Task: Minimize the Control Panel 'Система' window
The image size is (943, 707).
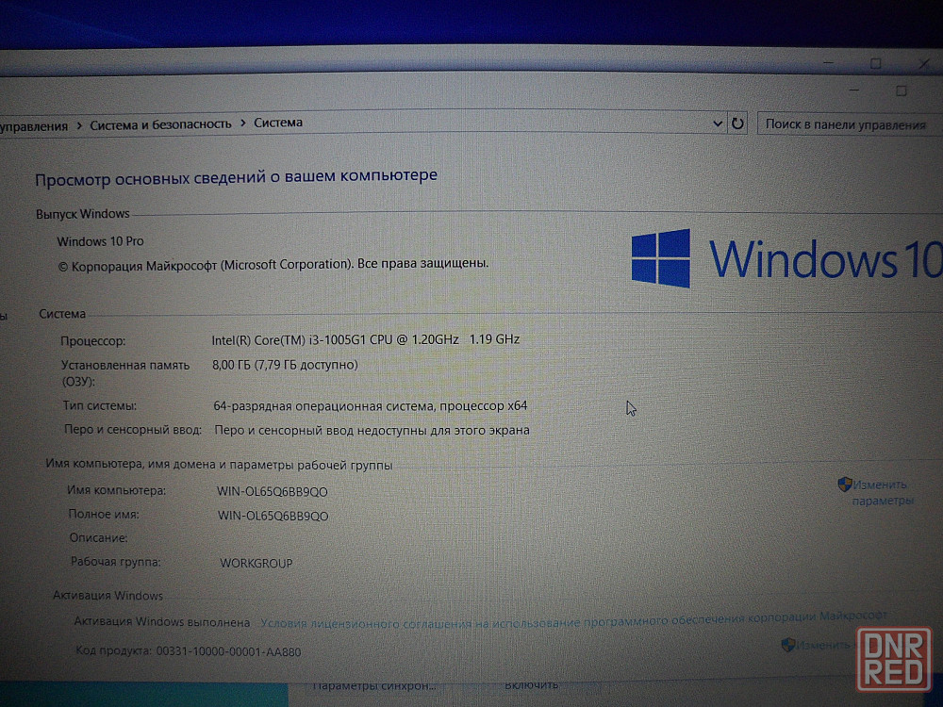Action: (x=853, y=90)
